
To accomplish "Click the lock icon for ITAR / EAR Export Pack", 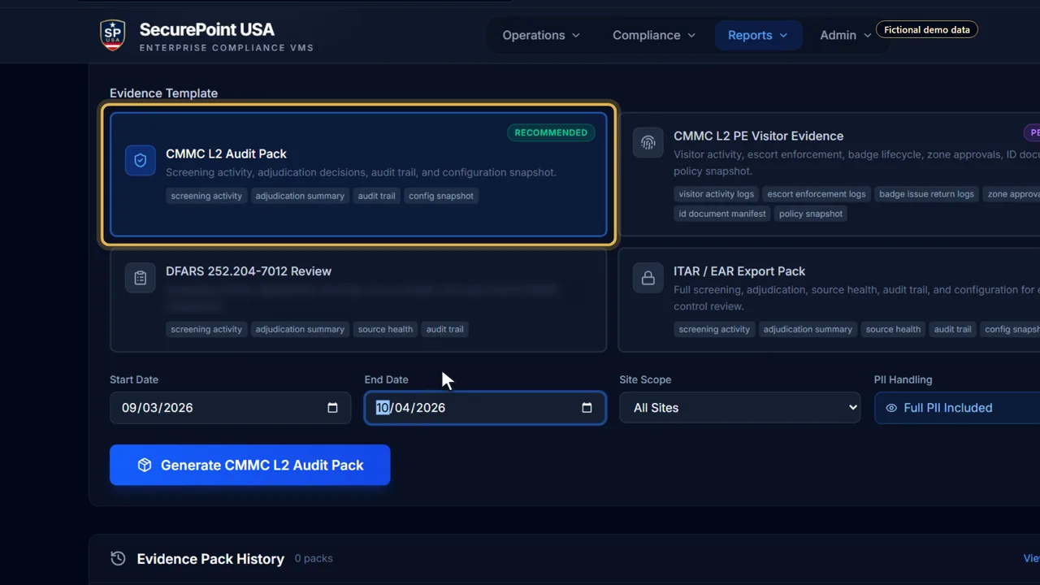I will pos(648,278).
